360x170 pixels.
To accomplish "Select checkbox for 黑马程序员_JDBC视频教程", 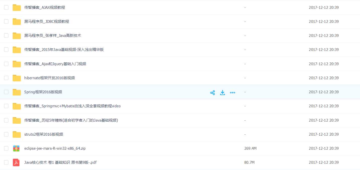I will click(x=6, y=22).
